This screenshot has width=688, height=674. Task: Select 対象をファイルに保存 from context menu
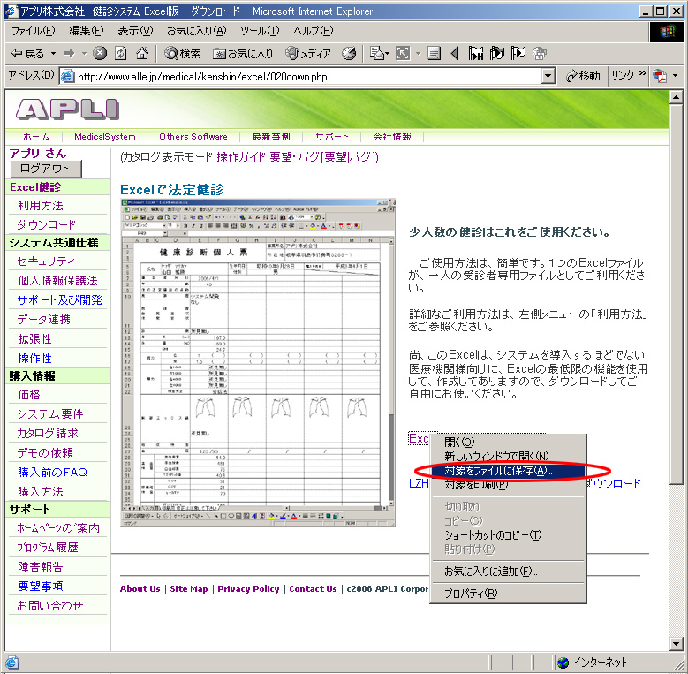tap(498, 471)
